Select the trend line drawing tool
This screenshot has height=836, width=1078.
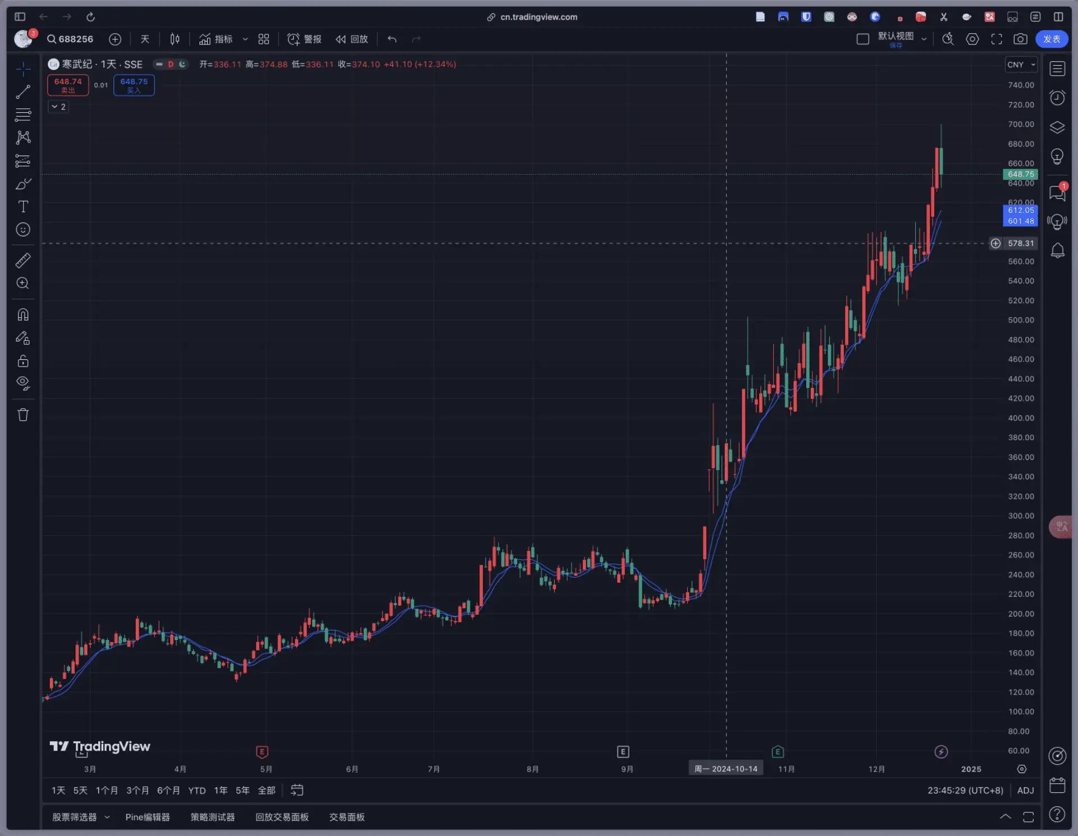[x=23, y=92]
